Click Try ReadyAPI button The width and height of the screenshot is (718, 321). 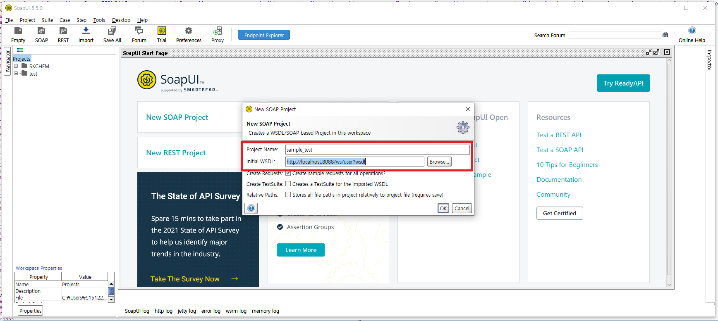coord(623,83)
